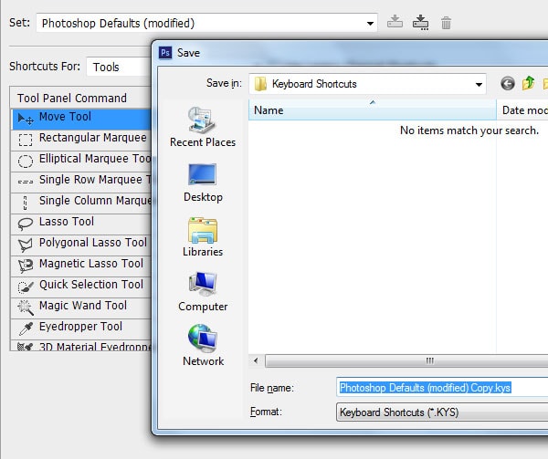Image resolution: width=548 pixels, height=459 pixels.
Task: Click the Tool Panel Command column header
Action: pyautogui.click(x=80, y=98)
